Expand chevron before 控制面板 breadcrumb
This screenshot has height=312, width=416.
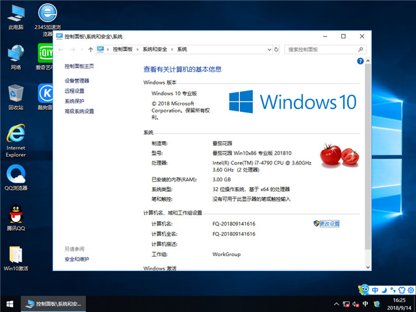108,49
